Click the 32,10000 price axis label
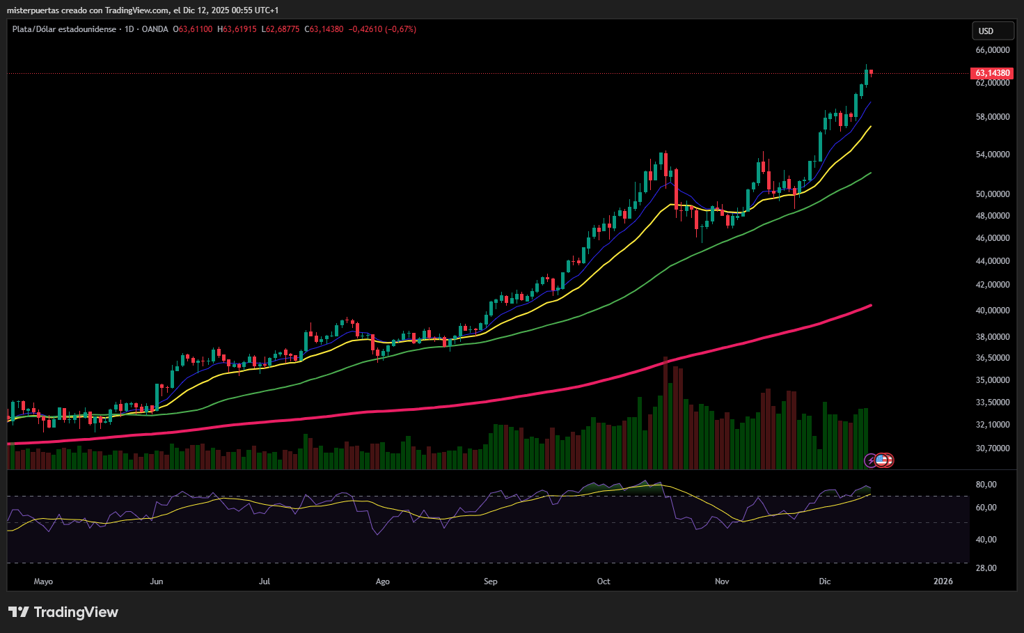The image size is (1024, 633). (x=993, y=425)
